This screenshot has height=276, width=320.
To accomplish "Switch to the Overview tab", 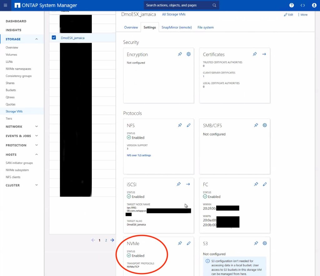I will tap(131, 27).
